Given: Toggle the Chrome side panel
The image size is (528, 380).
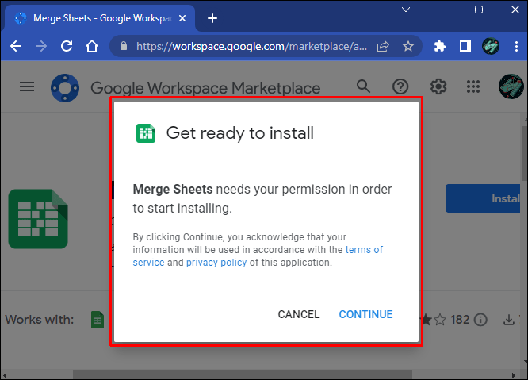Looking at the screenshot, I should 465,46.
